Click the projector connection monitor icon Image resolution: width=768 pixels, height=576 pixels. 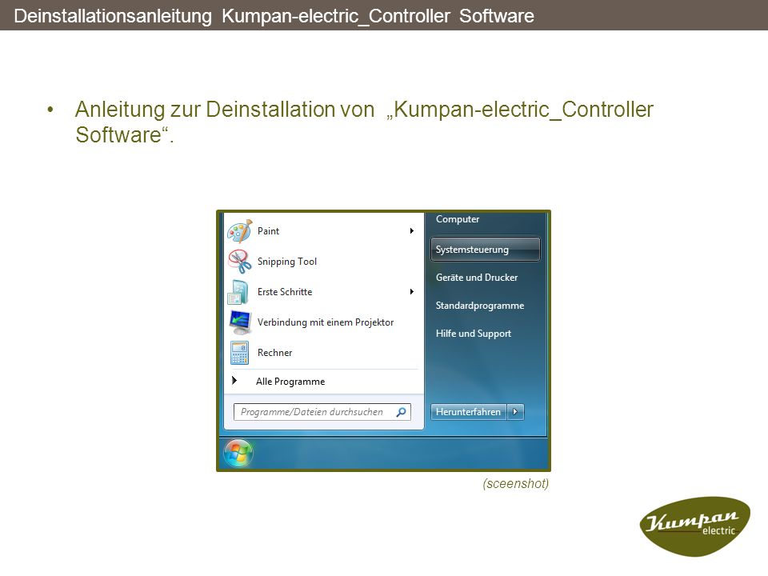(240, 322)
